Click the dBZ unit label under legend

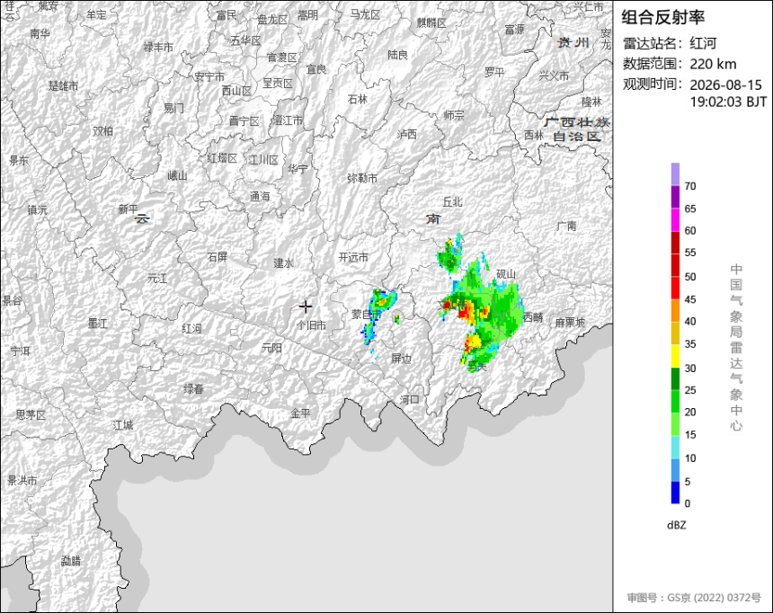point(676,525)
